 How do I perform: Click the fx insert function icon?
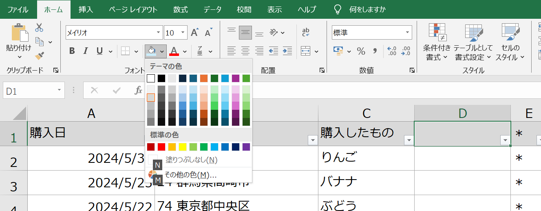pos(139,90)
